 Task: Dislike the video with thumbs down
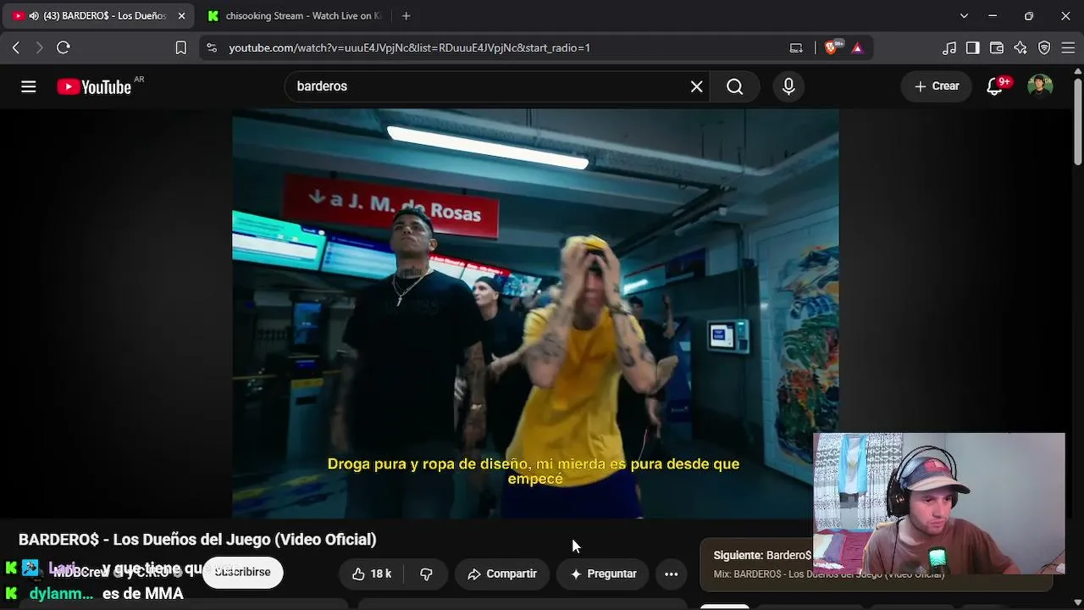point(427,574)
